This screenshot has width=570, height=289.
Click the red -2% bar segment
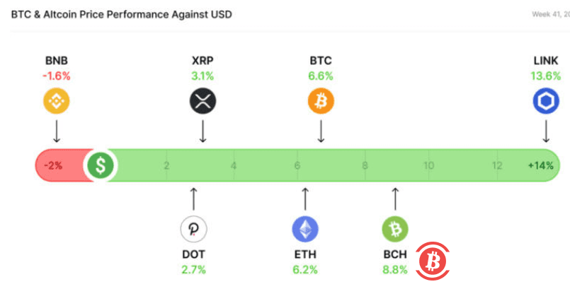click(57, 166)
